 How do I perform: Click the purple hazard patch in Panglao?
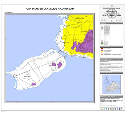point(34,84)
